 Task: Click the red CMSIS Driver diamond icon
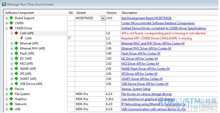click(x=11, y=28)
